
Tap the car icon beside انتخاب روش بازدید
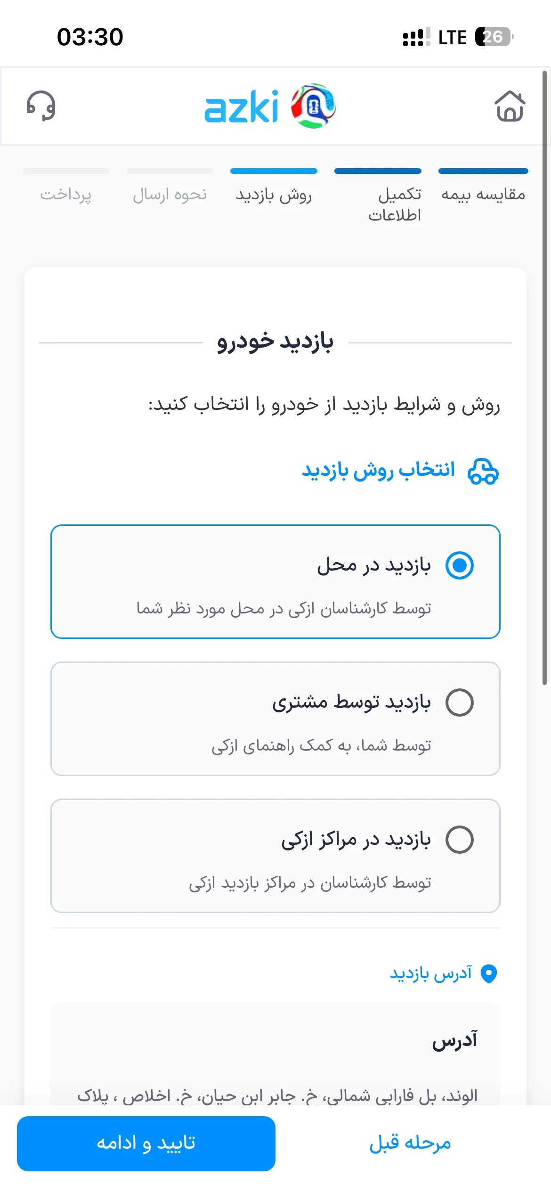[x=483, y=471]
